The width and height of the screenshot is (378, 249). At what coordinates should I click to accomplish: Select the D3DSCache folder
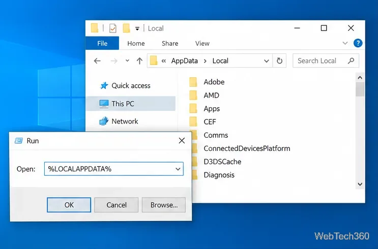point(222,162)
